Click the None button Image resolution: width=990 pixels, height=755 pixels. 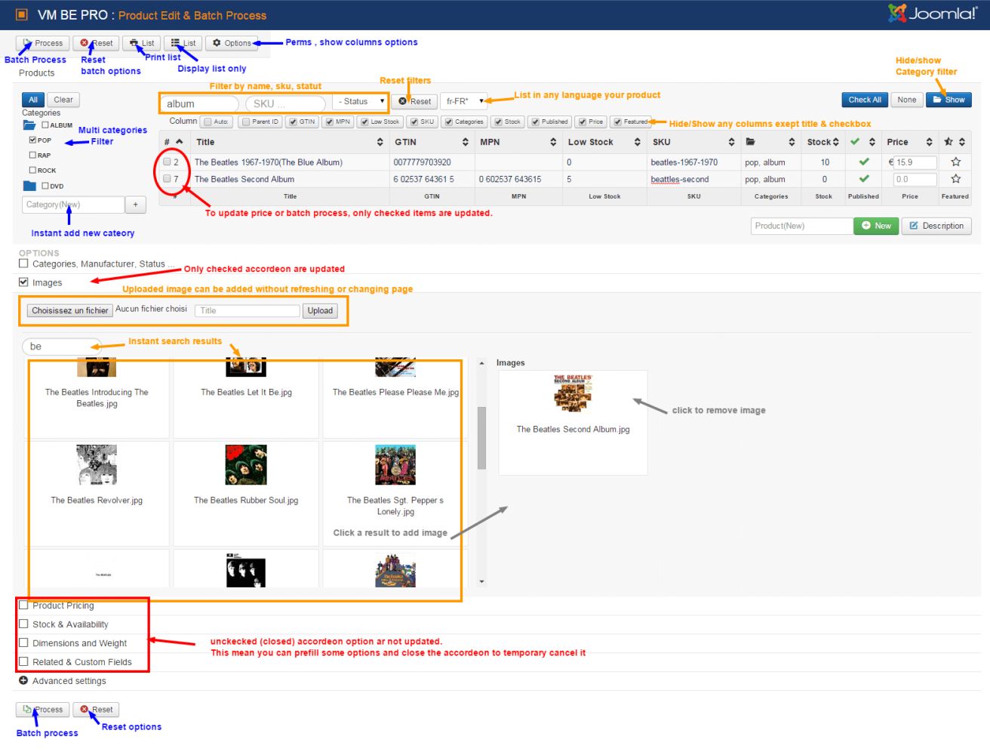point(907,100)
